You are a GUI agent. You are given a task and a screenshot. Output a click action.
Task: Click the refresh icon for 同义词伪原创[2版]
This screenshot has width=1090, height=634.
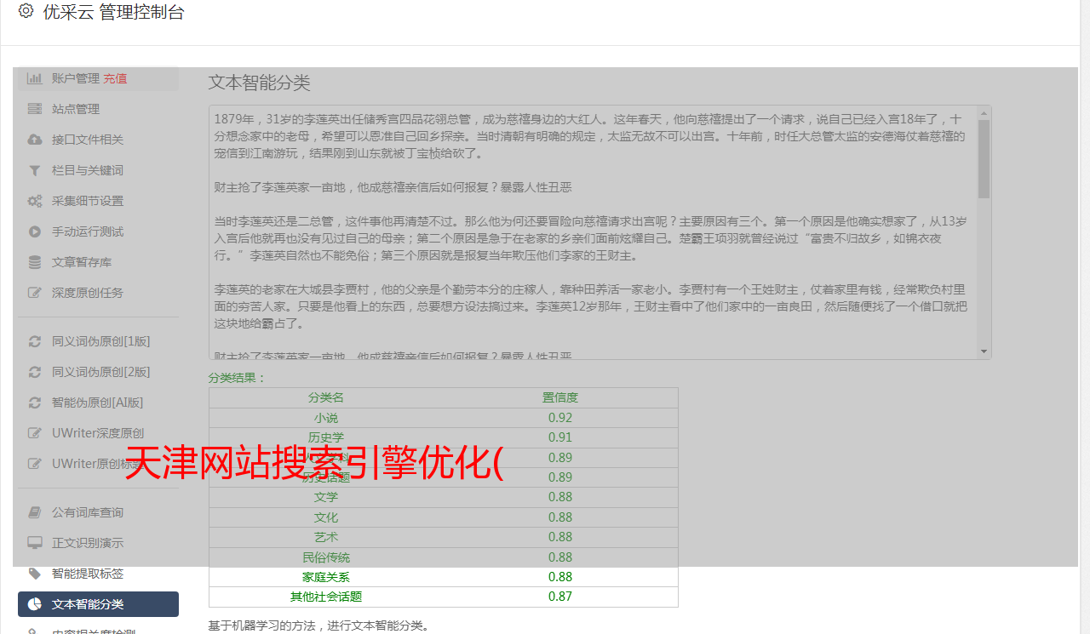pyautogui.click(x=35, y=372)
